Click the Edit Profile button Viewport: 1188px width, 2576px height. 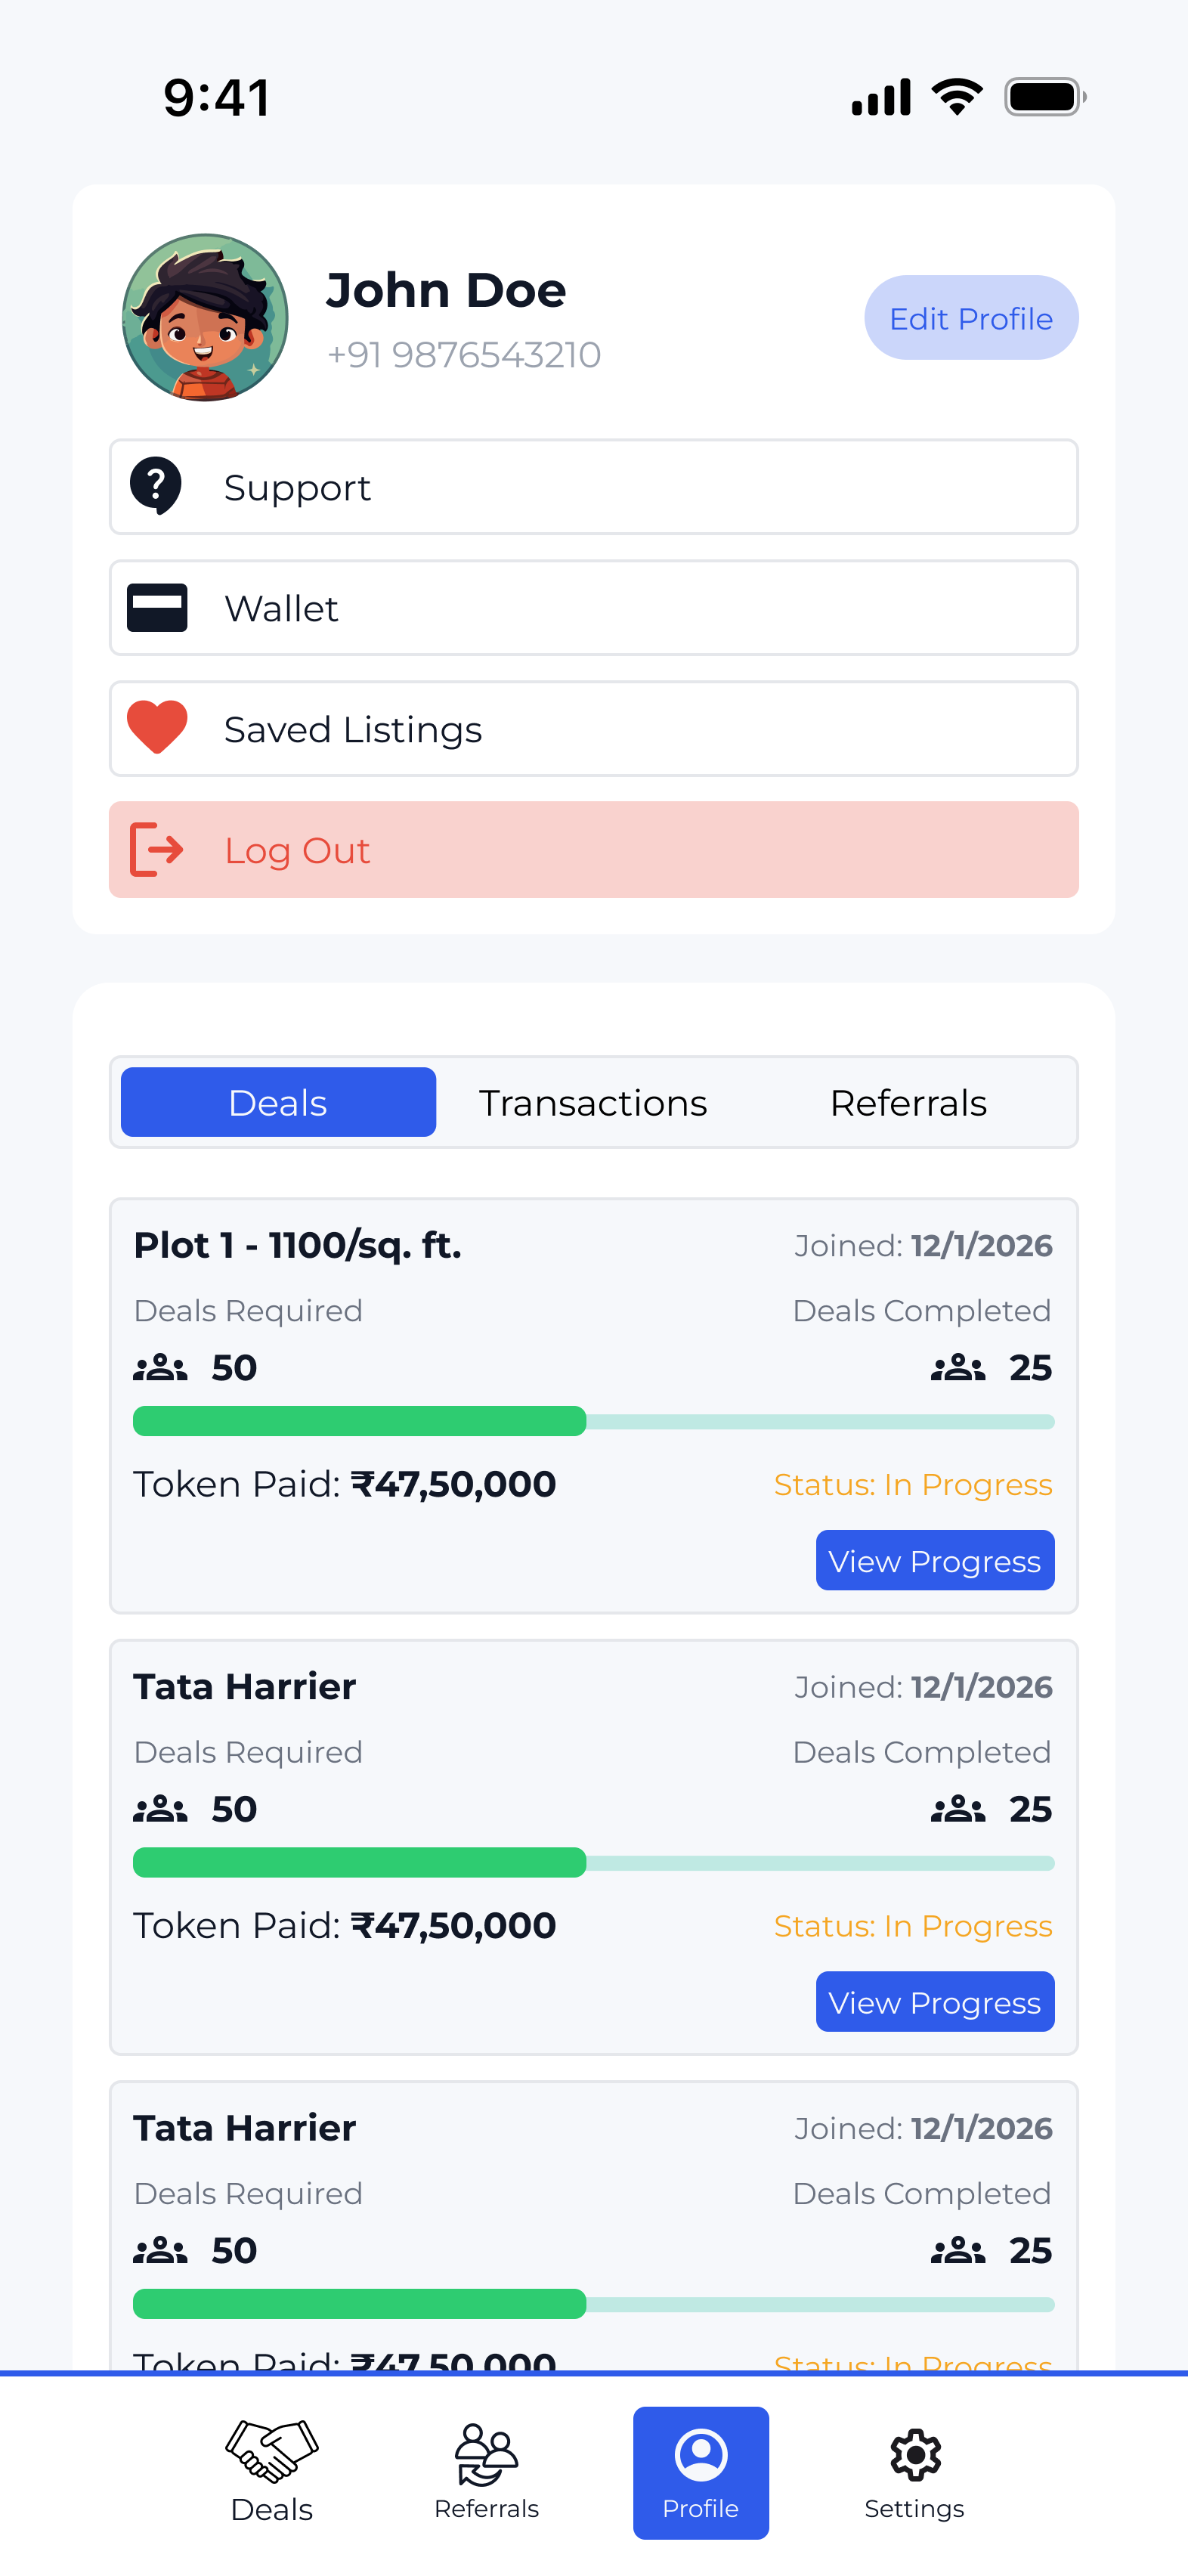tap(970, 318)
